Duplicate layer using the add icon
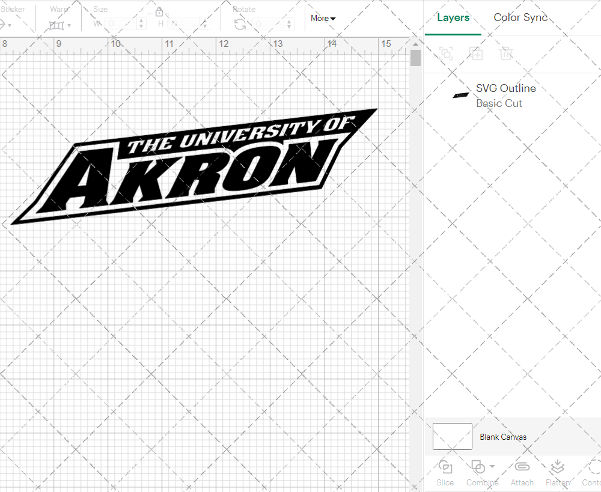Viewport: 601px width, 492px height. (477, 53)
